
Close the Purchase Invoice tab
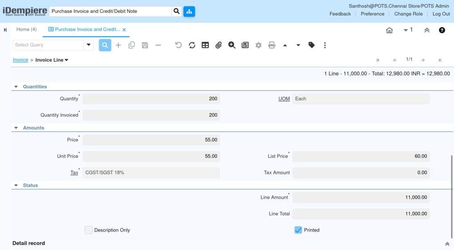click(x=124, y=30)
